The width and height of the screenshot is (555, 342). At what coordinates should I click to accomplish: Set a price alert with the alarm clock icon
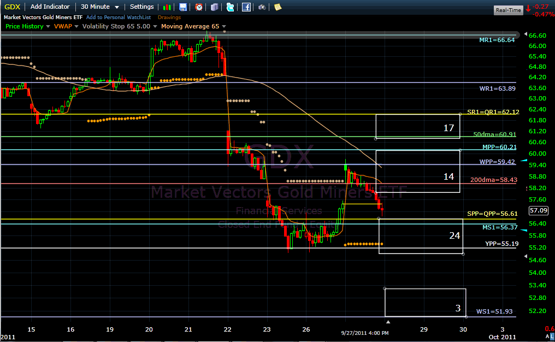tap(199, 7)
